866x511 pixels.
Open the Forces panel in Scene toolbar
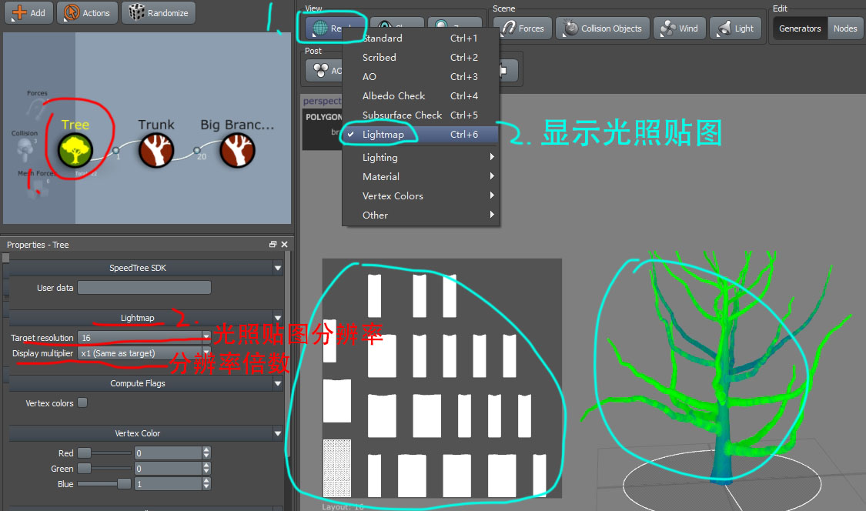pos(523,28)
